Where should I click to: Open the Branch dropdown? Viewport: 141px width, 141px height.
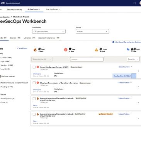tap(92, 31)
